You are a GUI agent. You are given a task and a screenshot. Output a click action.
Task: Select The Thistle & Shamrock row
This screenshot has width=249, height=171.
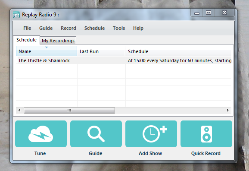124,60
